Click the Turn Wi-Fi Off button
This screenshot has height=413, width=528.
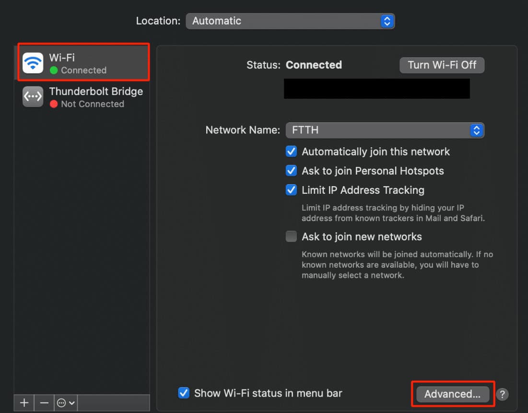[x=442, y=65]
